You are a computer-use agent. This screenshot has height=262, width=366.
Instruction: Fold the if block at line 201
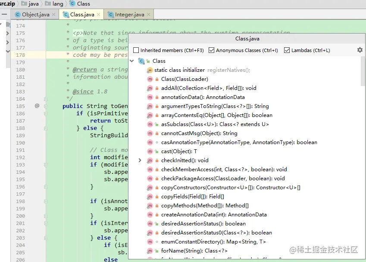[46, 223]
